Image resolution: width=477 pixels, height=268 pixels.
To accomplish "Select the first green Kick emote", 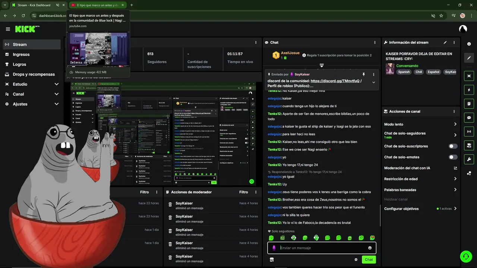I will point(271,238).
